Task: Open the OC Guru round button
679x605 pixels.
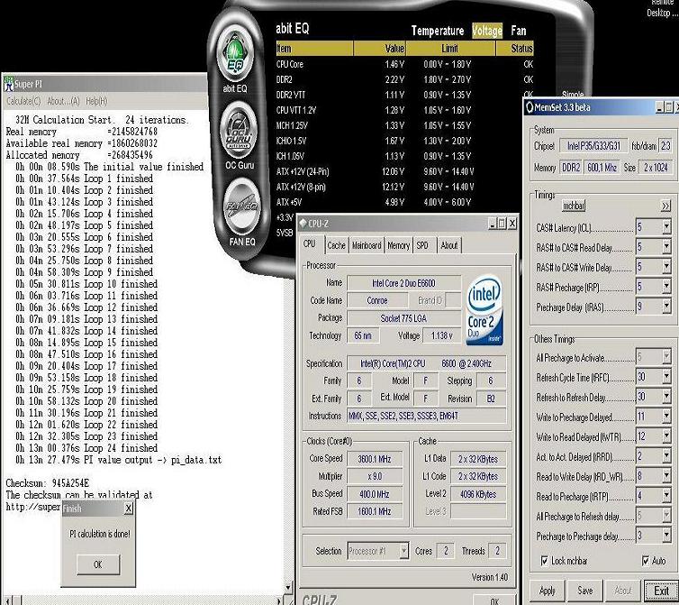Action: pyautogui.click(x=239, y=131)
